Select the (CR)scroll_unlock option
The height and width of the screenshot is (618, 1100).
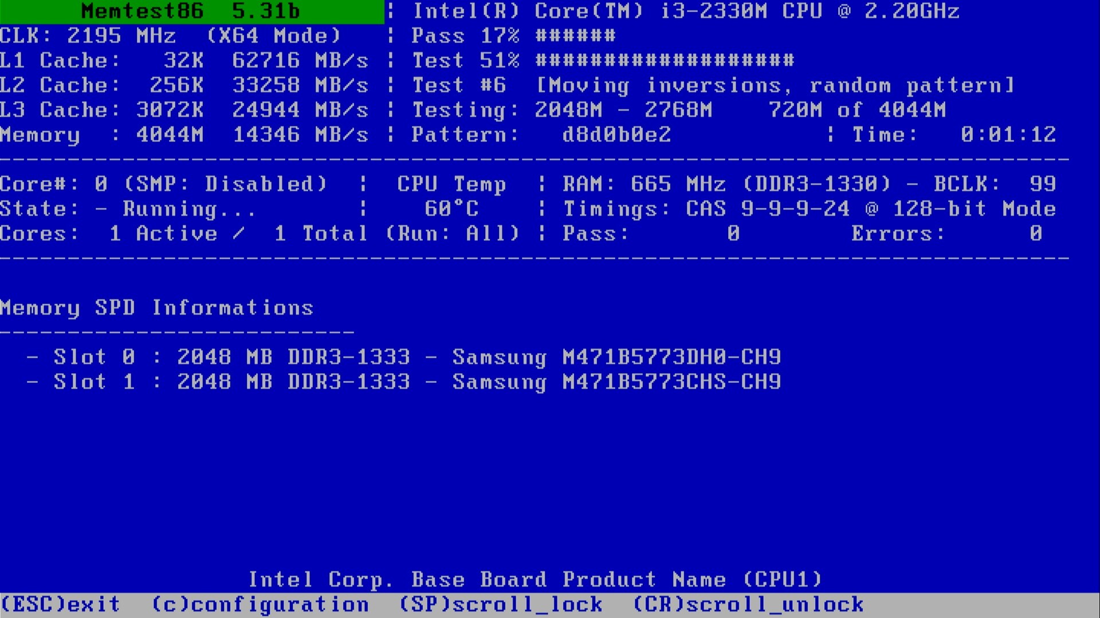[x=748, y=604]
